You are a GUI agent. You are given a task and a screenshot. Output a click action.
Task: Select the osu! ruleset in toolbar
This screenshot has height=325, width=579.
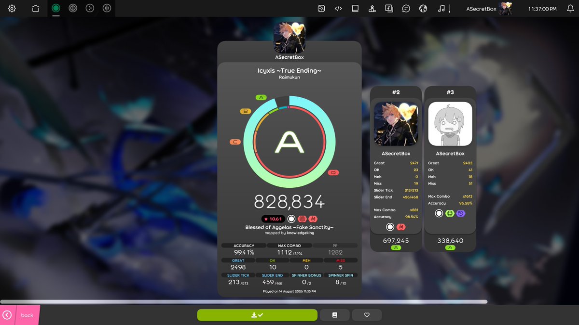[56, 8]
